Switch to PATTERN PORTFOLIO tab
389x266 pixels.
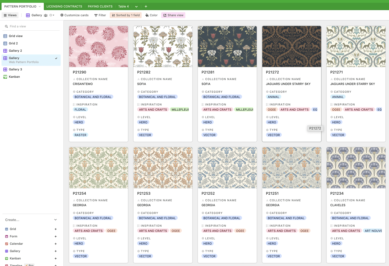(20, 6)
